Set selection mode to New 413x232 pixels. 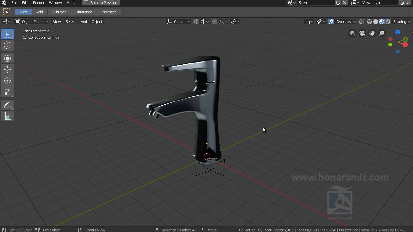click(x=23, y=12)
